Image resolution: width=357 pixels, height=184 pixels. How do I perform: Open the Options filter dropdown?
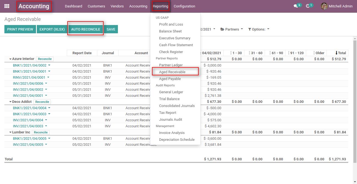(x=259, y=29)
